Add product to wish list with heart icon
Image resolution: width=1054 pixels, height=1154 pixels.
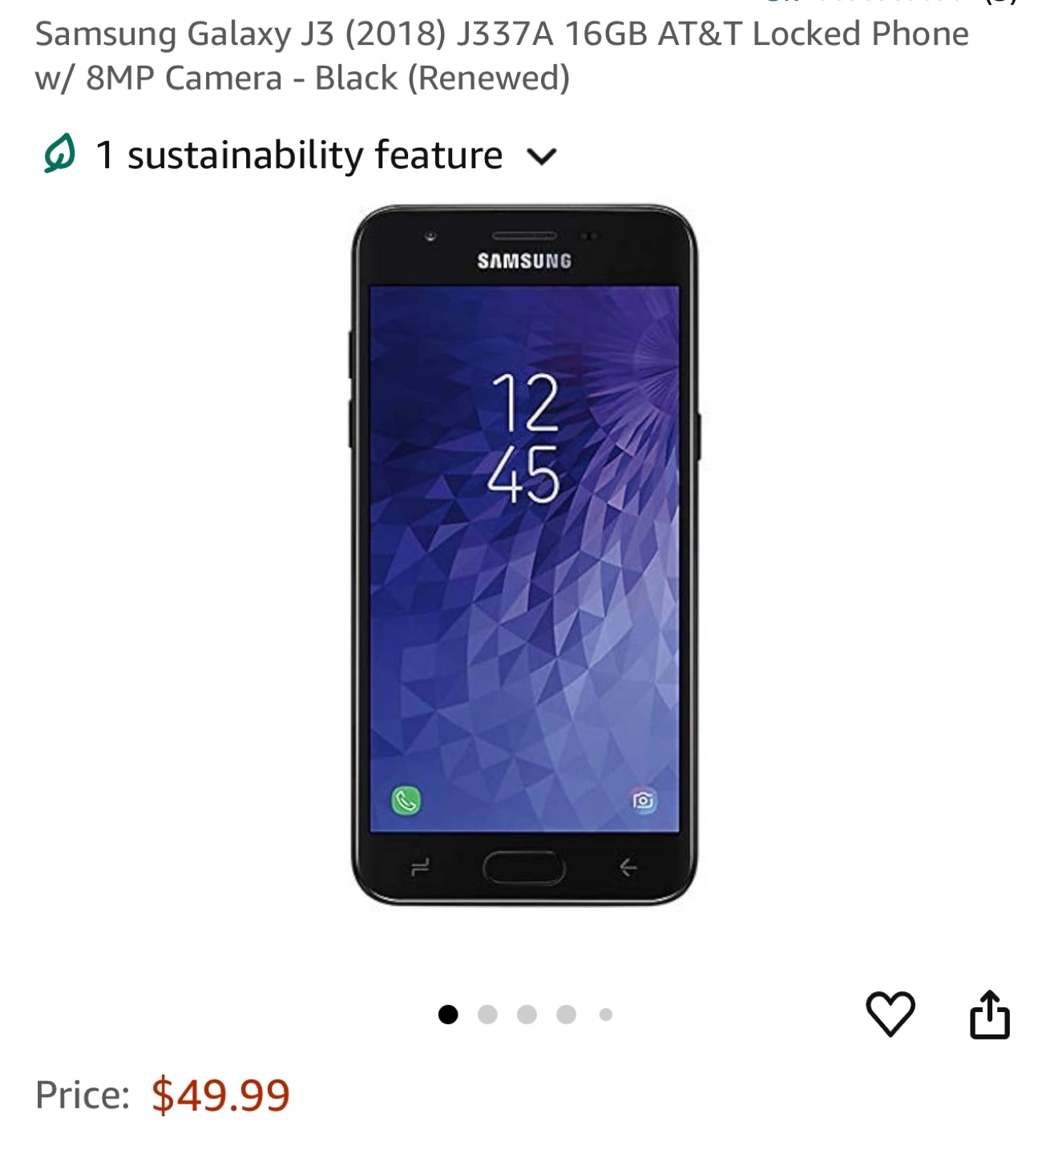tap(890, 1013)
